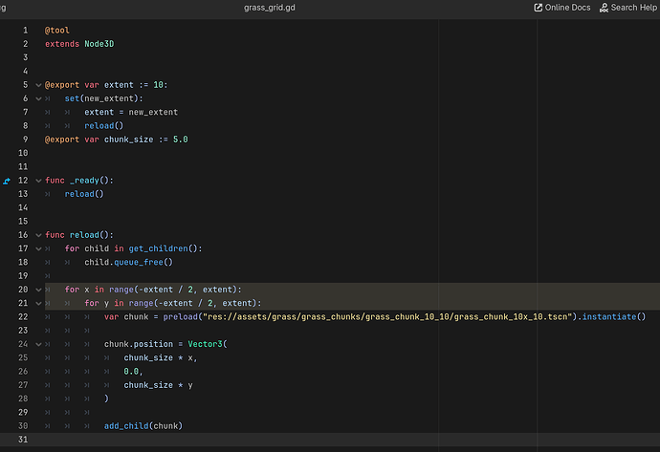The image size is (660, 452).
Task: Fold the reload function on line 16
Action: coord(38,235)
